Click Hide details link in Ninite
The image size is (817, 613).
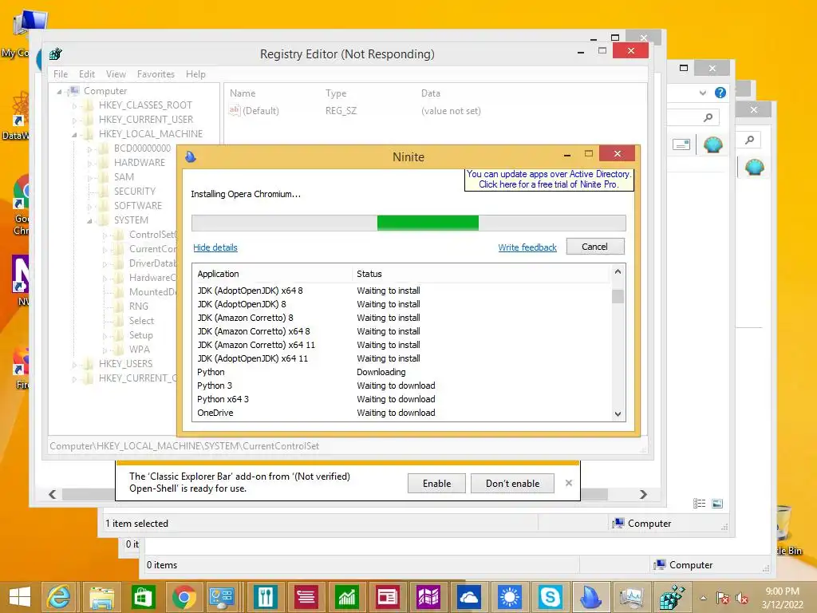tap(215, 247)
